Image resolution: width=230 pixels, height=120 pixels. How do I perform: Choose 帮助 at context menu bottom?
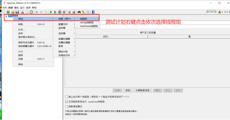click(34, 64)
